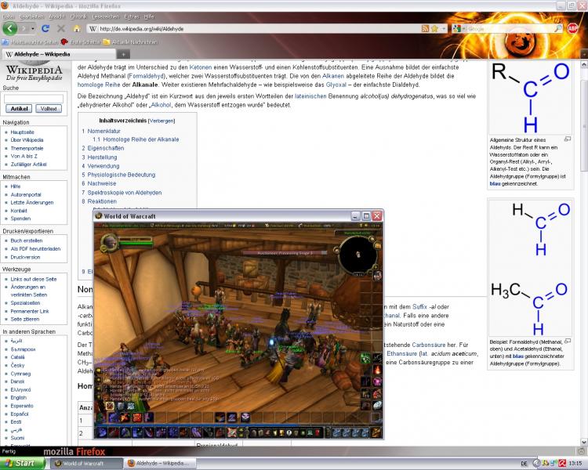Follow the Formaldehyd link in the article
The width and height of the screenshot is (588, 470).
147,76
